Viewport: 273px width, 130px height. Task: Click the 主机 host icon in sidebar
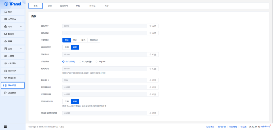pyautogui.click(x=6, y=49)
